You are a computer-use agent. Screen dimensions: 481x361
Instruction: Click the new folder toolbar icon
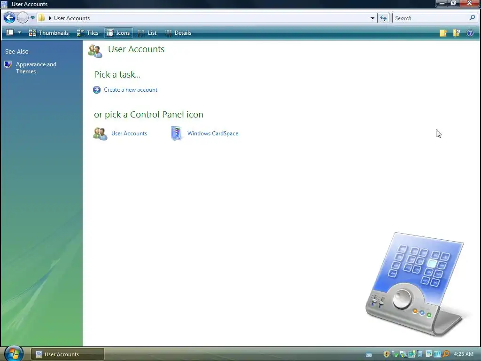(x=442, y=33)
